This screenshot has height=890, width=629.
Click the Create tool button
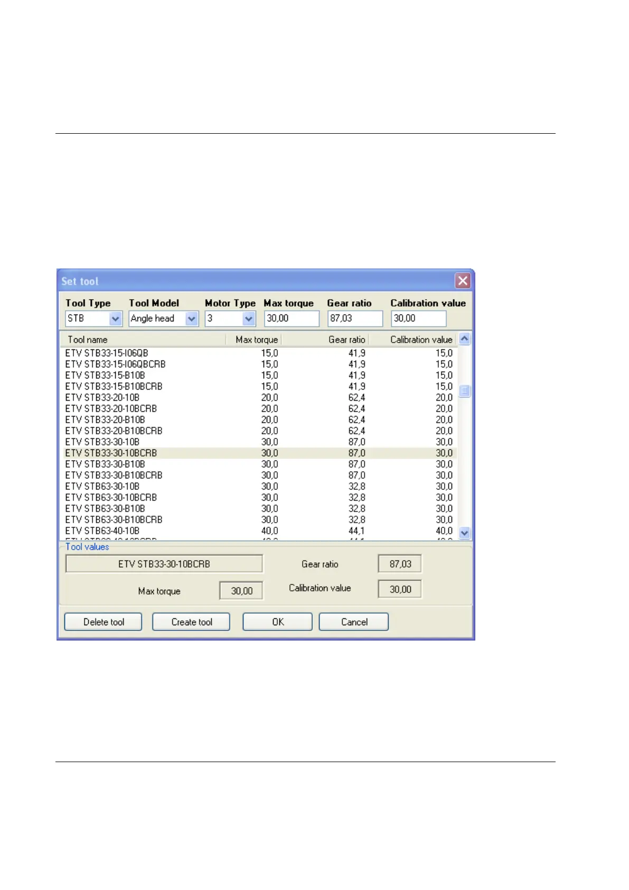tap(191, 622)
